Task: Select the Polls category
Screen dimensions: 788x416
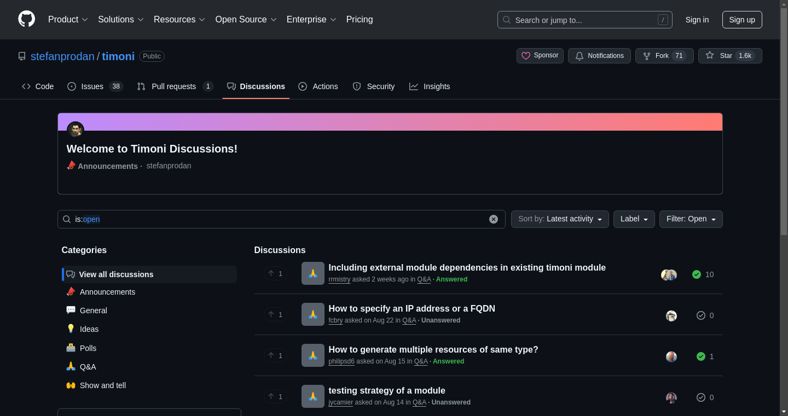Action: 149,348
